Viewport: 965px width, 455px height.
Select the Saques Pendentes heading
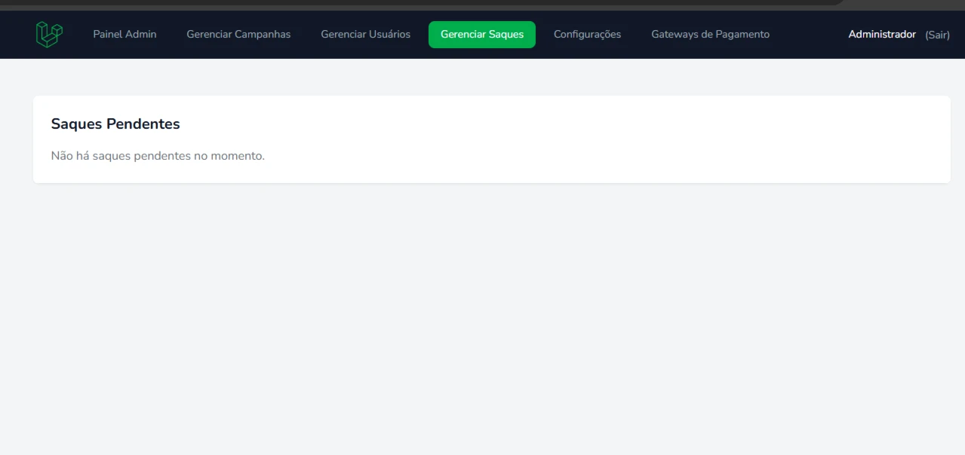[x=115, y=124]
